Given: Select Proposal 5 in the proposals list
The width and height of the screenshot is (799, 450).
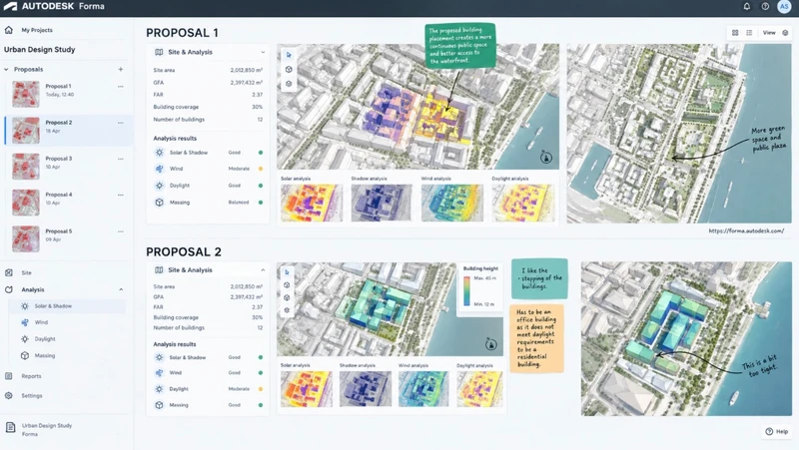Looking at the screenshot, I should (69, 238).
